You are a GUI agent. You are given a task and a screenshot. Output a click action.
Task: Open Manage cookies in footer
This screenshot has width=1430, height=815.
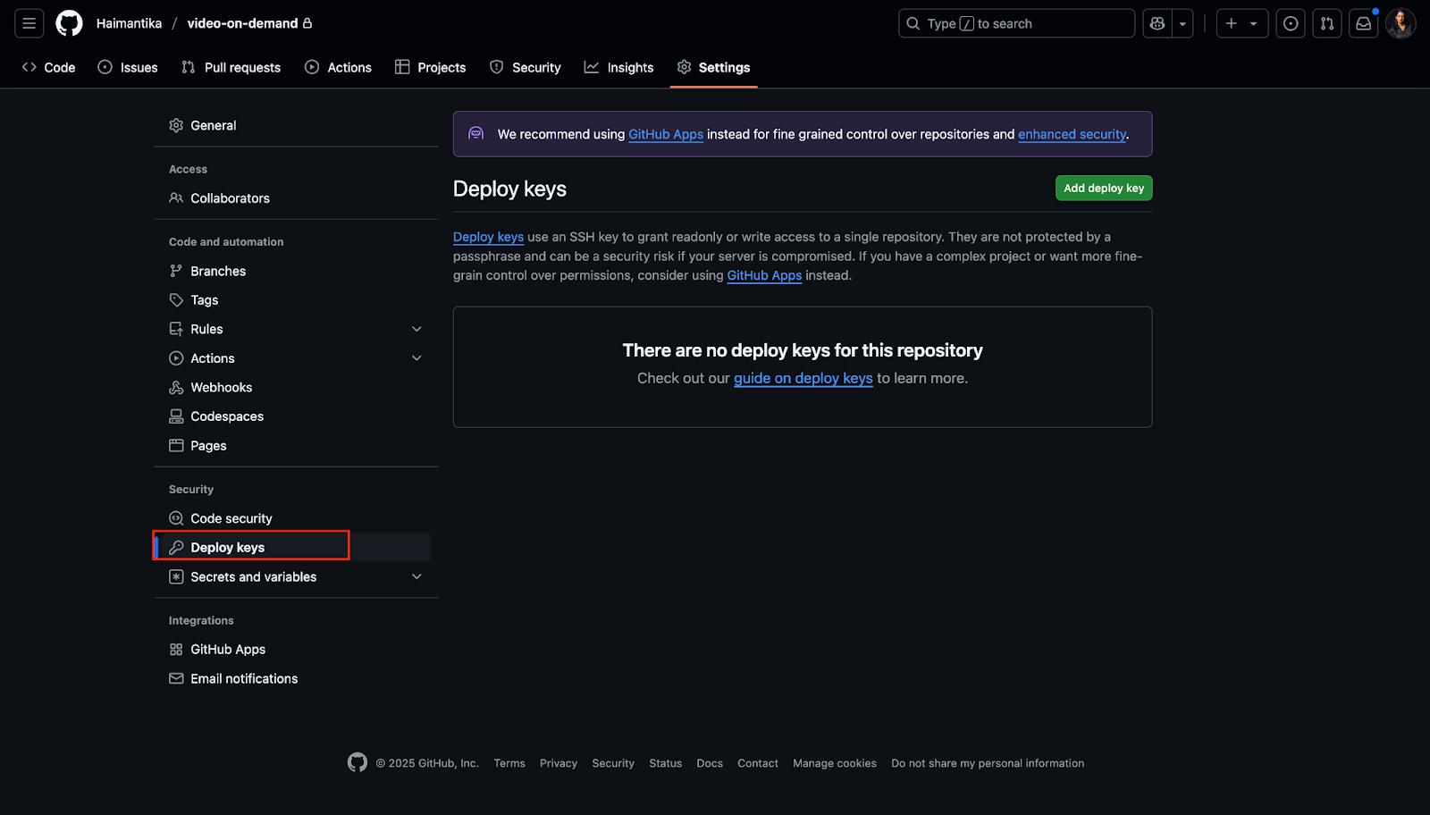tap(835, 763)
